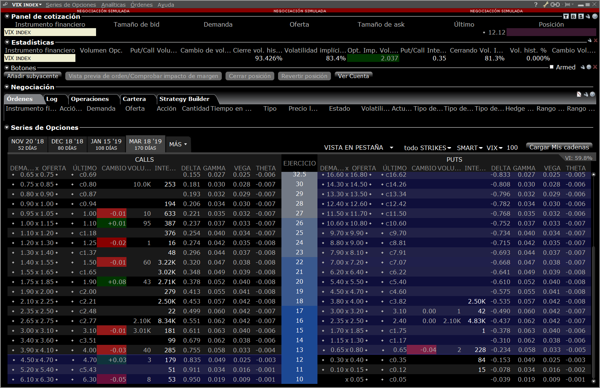Open the VIX INDEX title dropdown
The image size is (600, 388).
click(x=27, y=5)
